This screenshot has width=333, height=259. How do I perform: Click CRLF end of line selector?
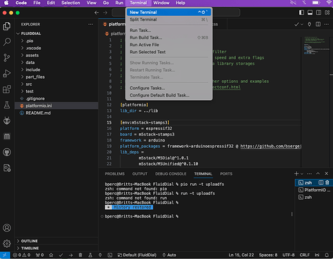(304, 255)
